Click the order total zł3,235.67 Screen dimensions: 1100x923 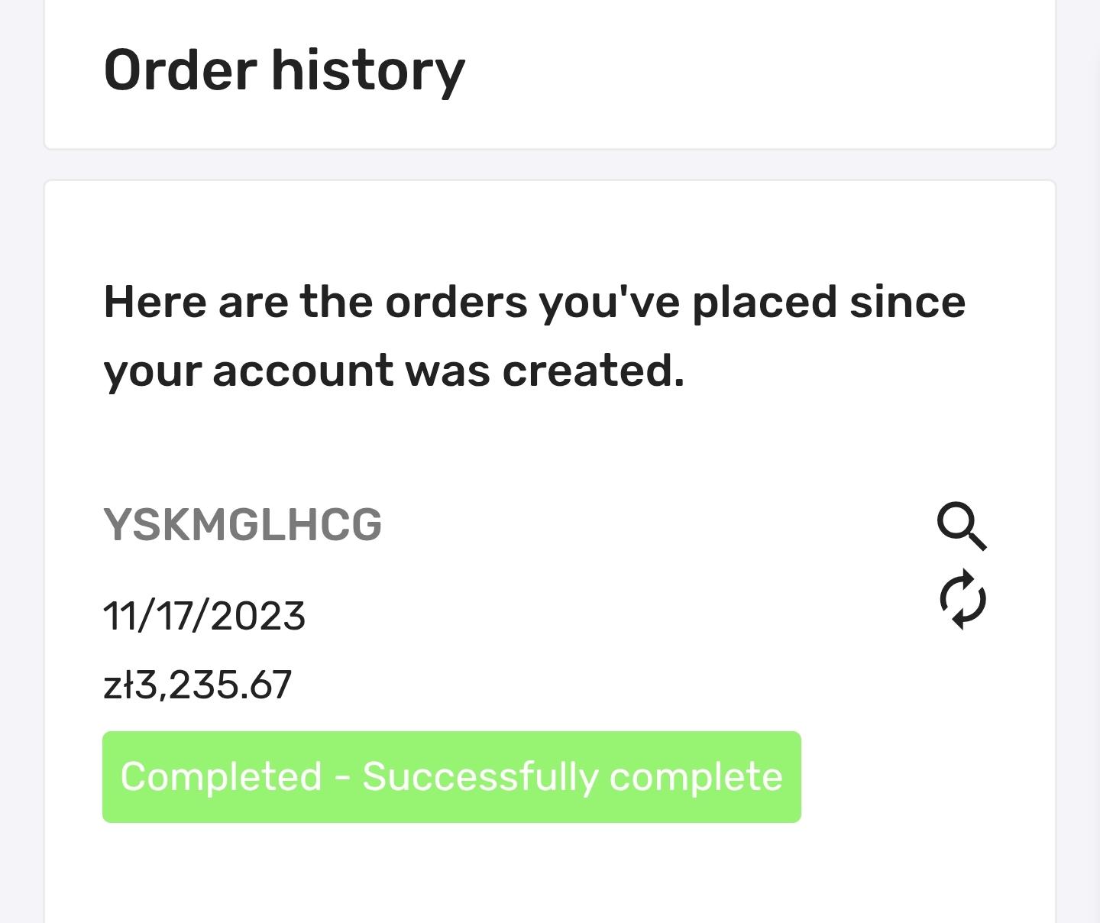(197, 685)
